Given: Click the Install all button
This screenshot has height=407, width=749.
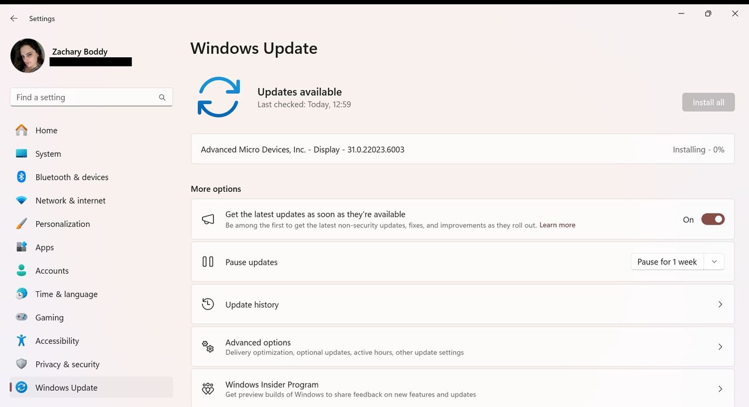Looking at the screenshot, I should click(708, 102).
